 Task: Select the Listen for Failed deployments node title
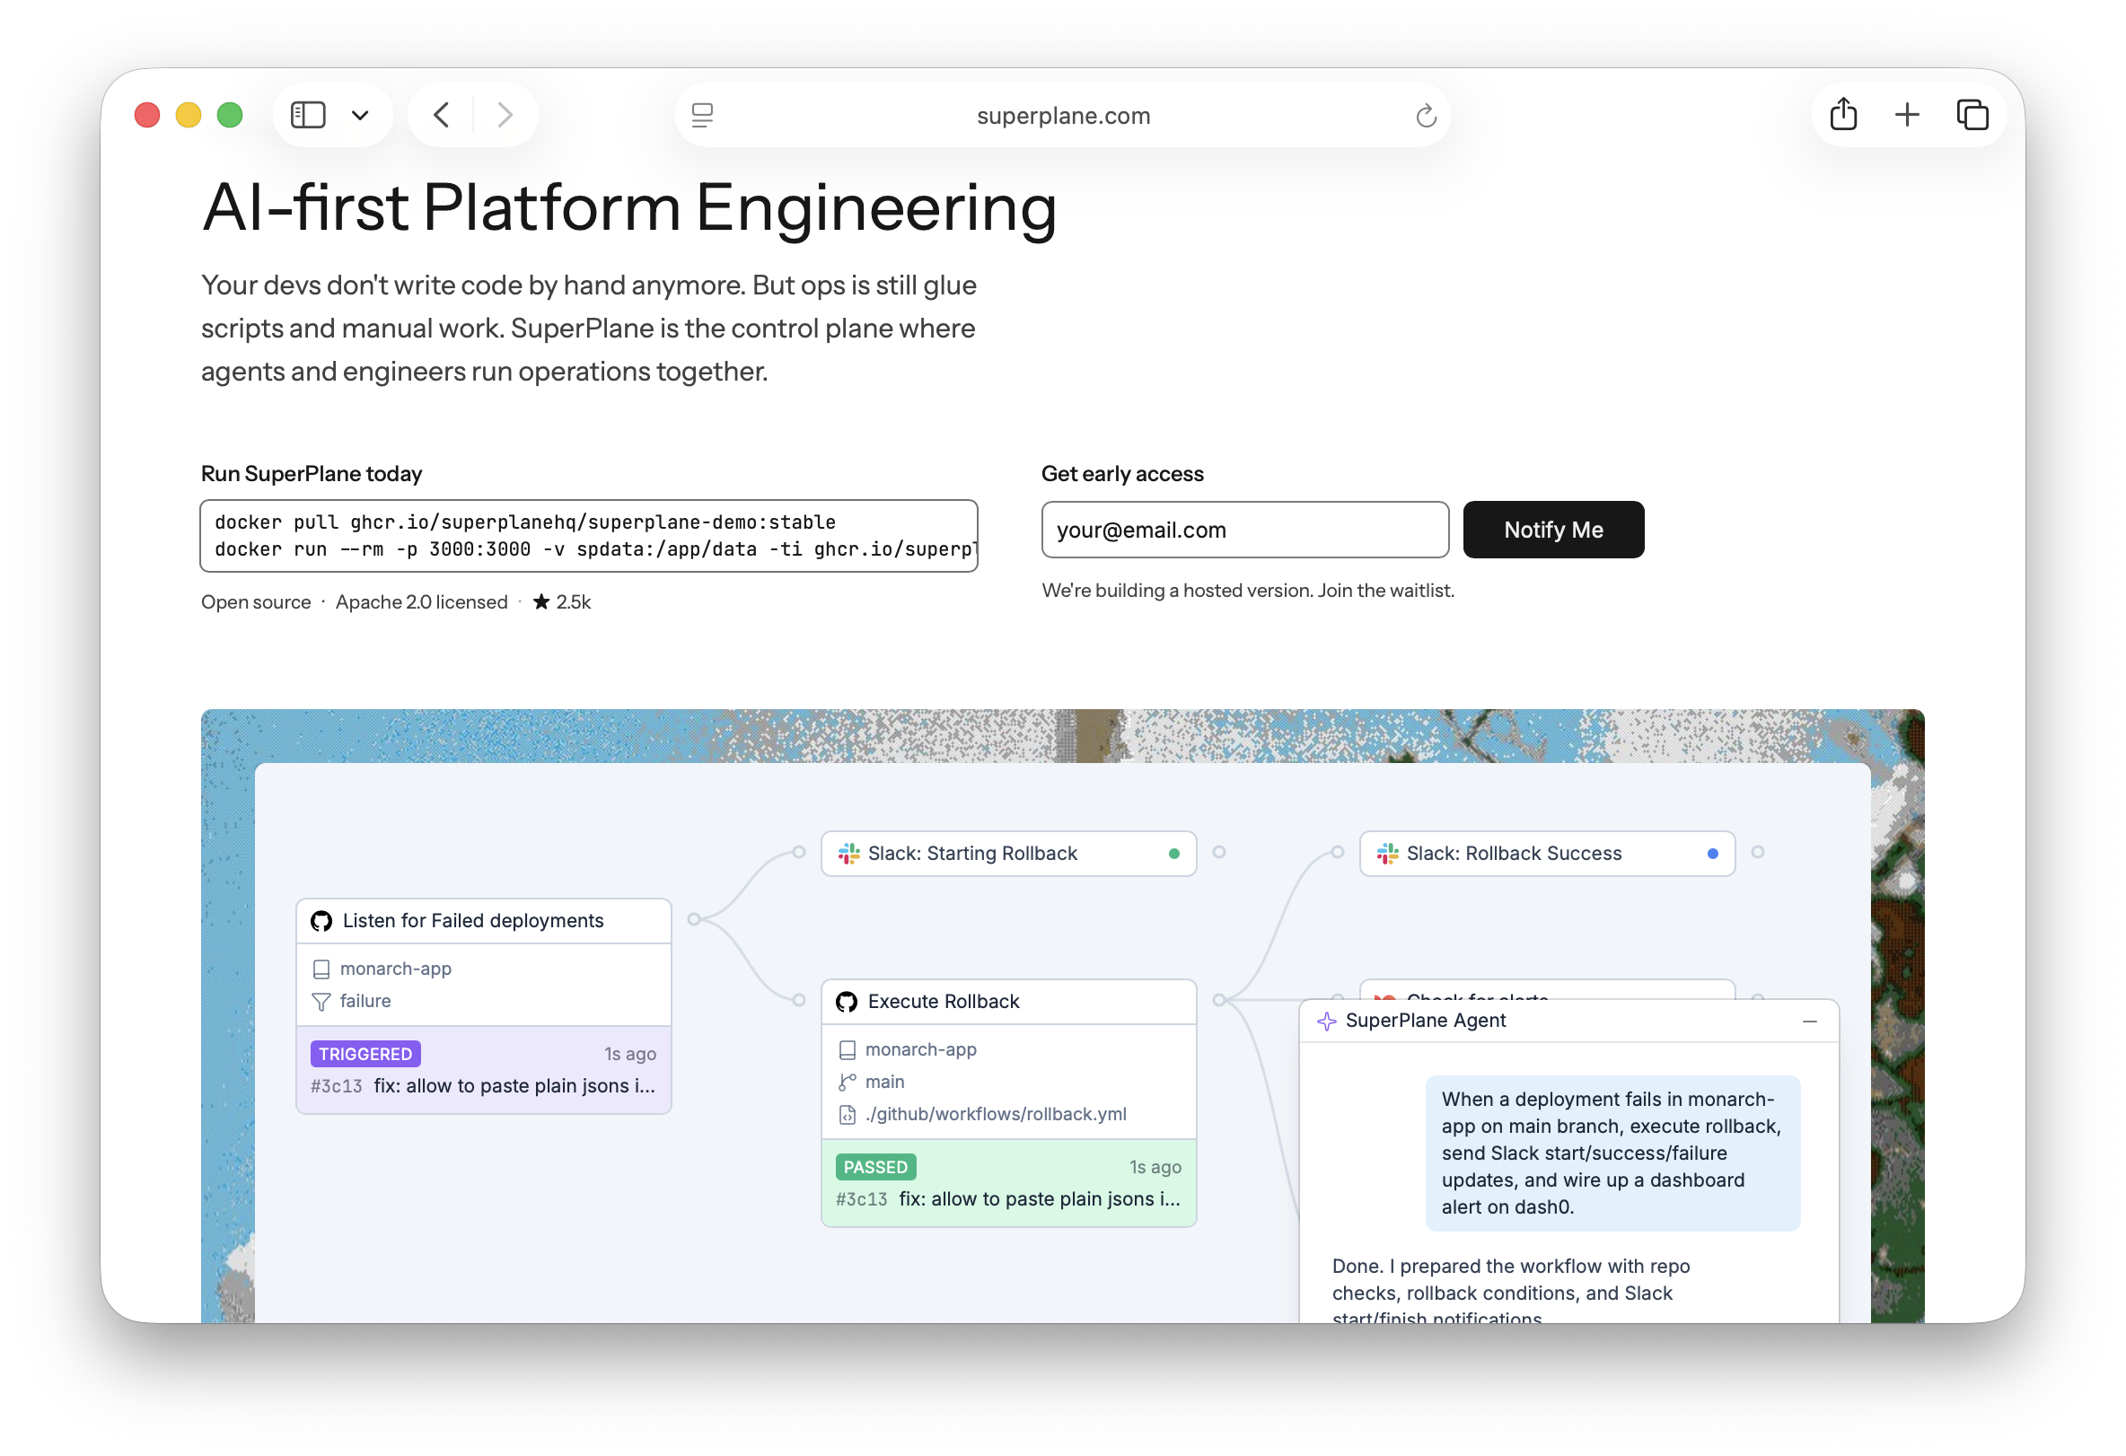(473, 921)
